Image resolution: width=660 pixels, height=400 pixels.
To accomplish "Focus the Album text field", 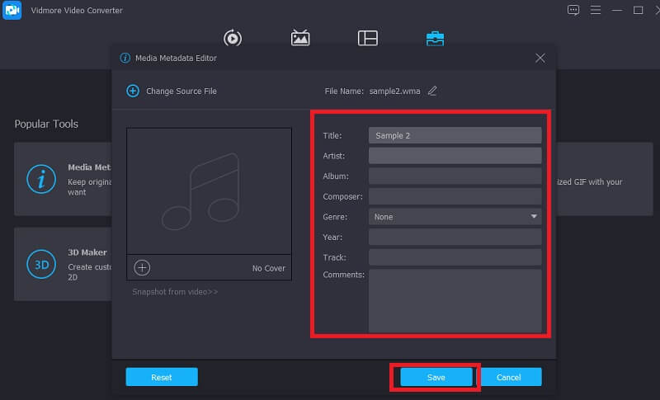I will coord(455,176).
